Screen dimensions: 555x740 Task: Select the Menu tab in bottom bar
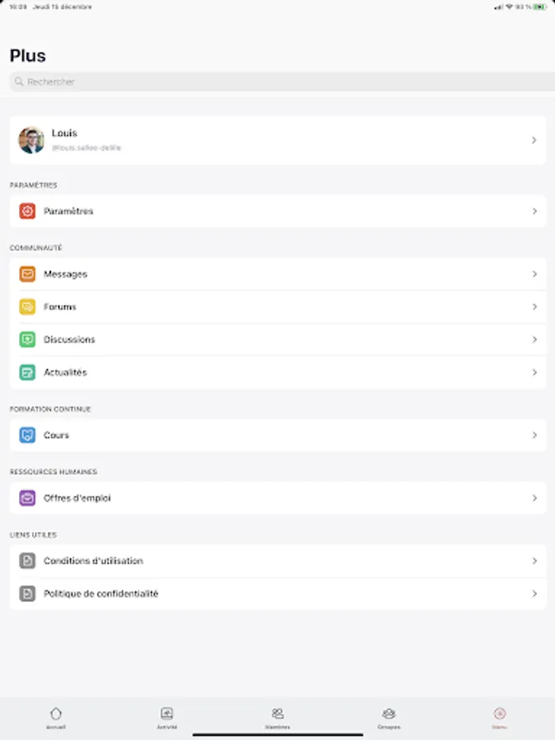[499, 719]
